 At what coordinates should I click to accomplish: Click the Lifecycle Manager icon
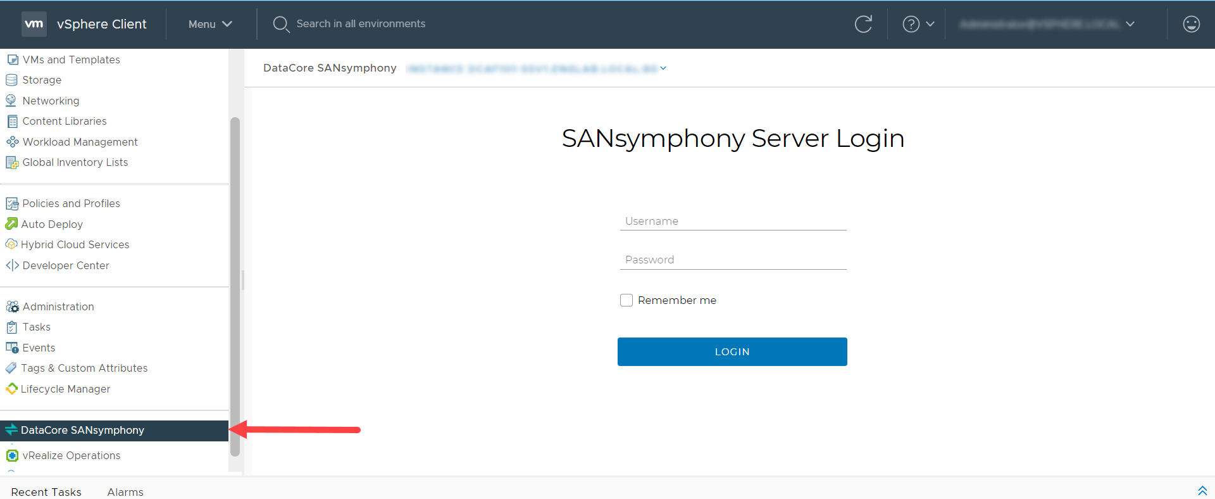11,389
